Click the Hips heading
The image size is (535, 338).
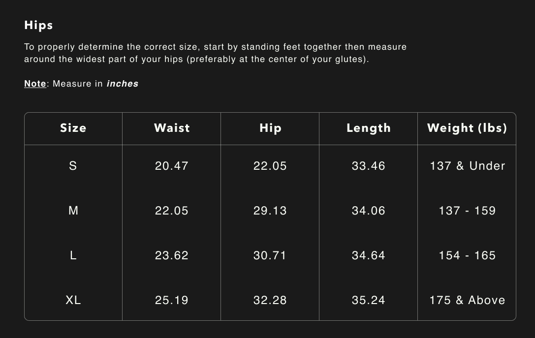(38, 25)
